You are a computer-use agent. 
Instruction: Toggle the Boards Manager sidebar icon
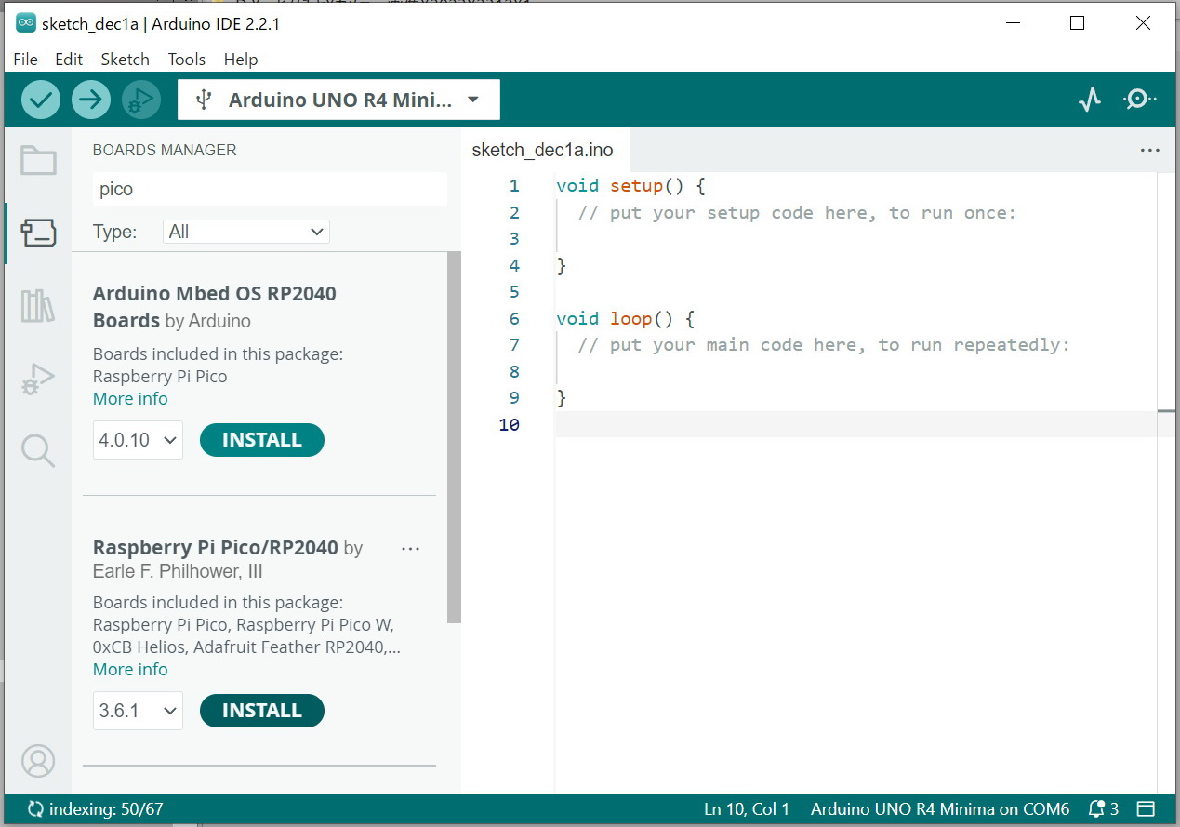point(38,233)
